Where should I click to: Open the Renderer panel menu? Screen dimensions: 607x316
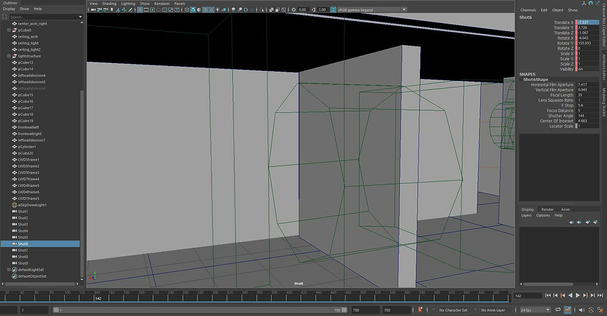(162, 3)
